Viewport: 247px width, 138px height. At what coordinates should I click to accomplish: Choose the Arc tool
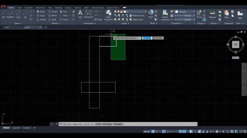(25, 14)
